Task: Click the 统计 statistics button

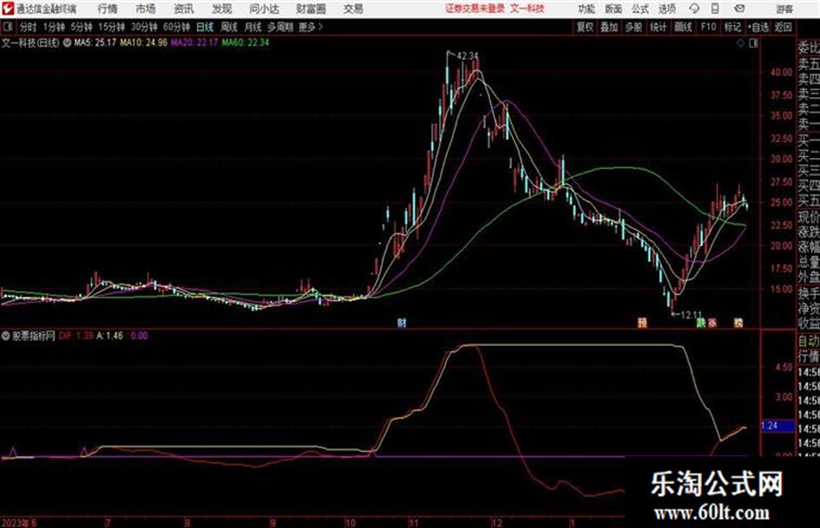Action: click(659, 27)
